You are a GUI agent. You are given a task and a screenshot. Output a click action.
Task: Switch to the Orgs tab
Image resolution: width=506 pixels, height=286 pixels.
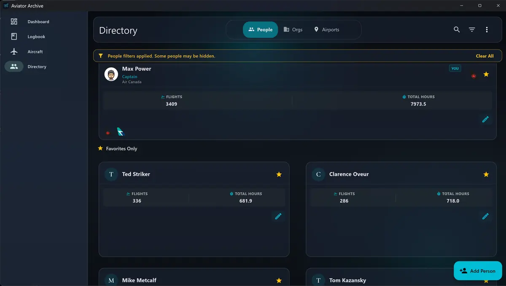tap(293, 30)
